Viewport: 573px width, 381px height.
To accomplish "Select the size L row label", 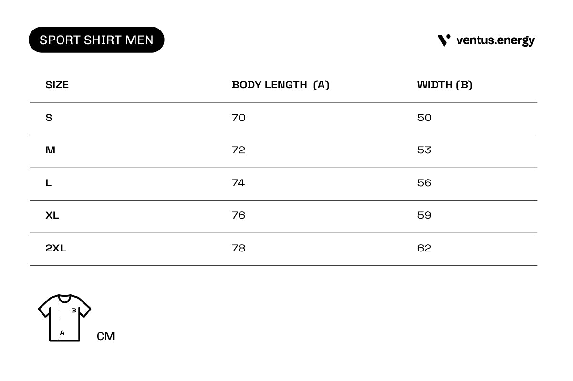I will (x=48, y=183).
